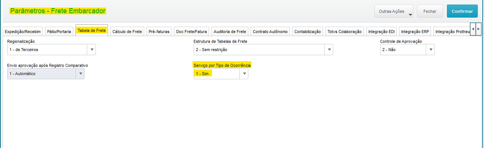Select the Tabela de Frete tab
Screen dimensions: 485x148
coord(92,30)
